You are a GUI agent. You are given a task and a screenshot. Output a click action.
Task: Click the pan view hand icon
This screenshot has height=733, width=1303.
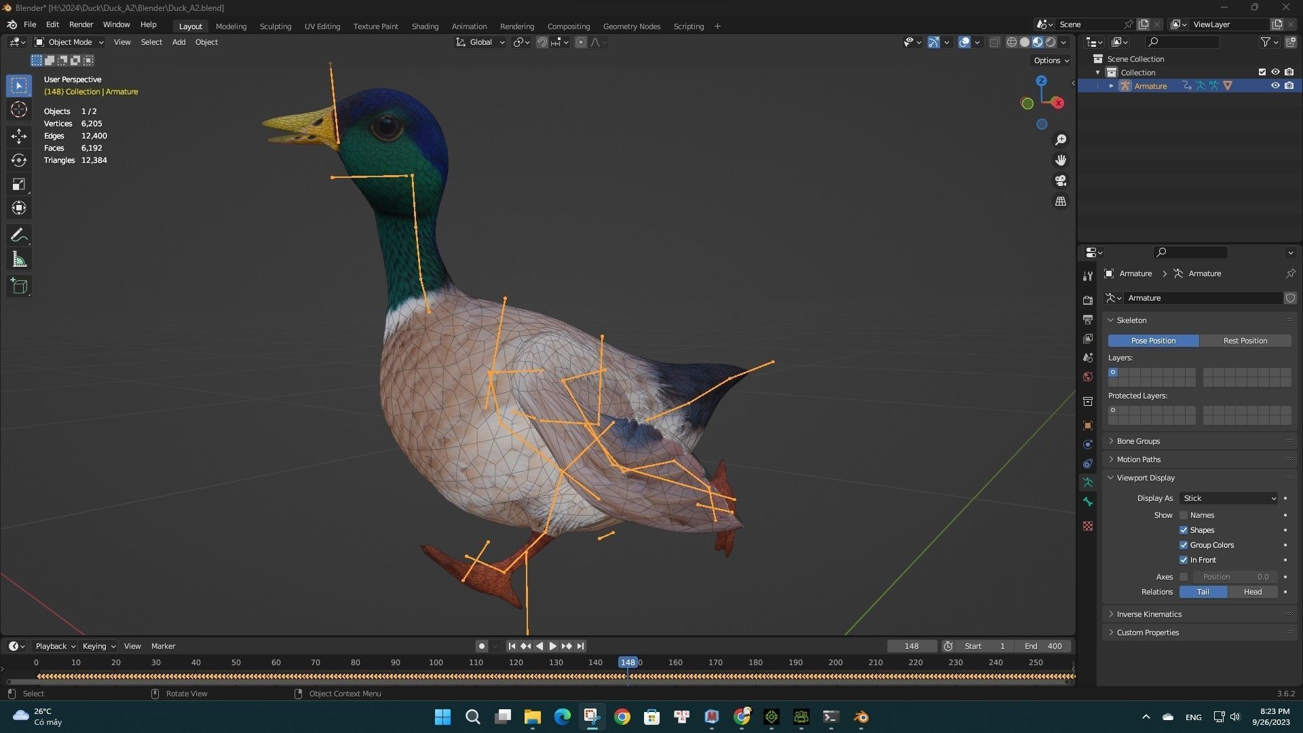(x=1060, y=160)
